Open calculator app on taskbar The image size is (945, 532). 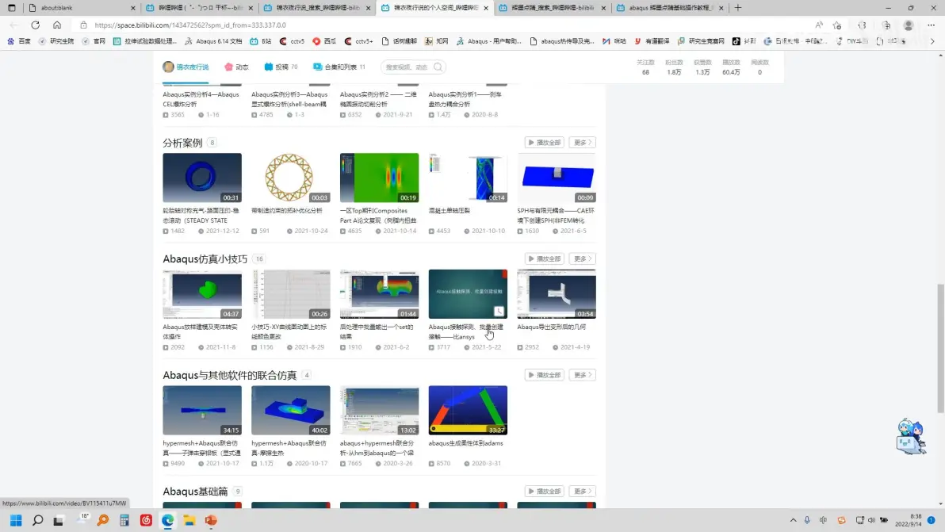(x=124, y=520)
